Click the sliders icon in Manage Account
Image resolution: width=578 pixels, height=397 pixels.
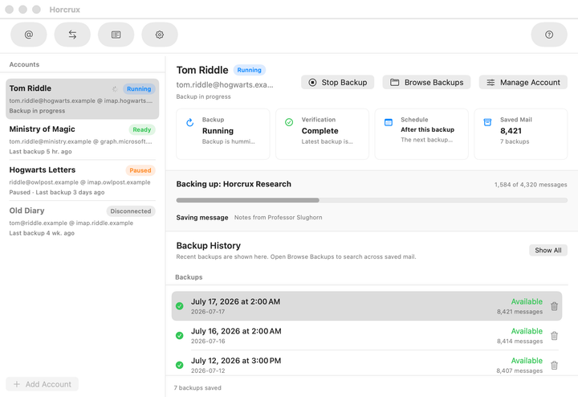[490, 82]
